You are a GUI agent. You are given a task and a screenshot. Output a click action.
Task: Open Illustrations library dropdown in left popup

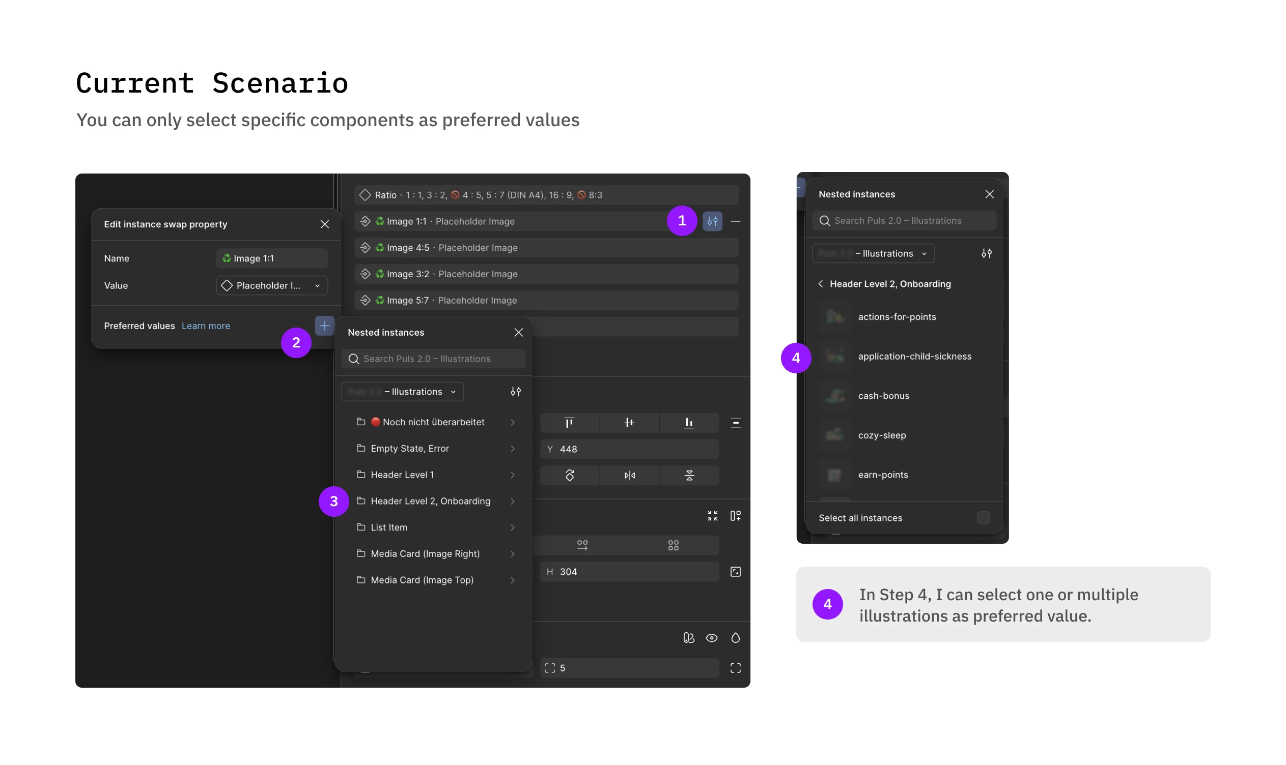(402, 392)
